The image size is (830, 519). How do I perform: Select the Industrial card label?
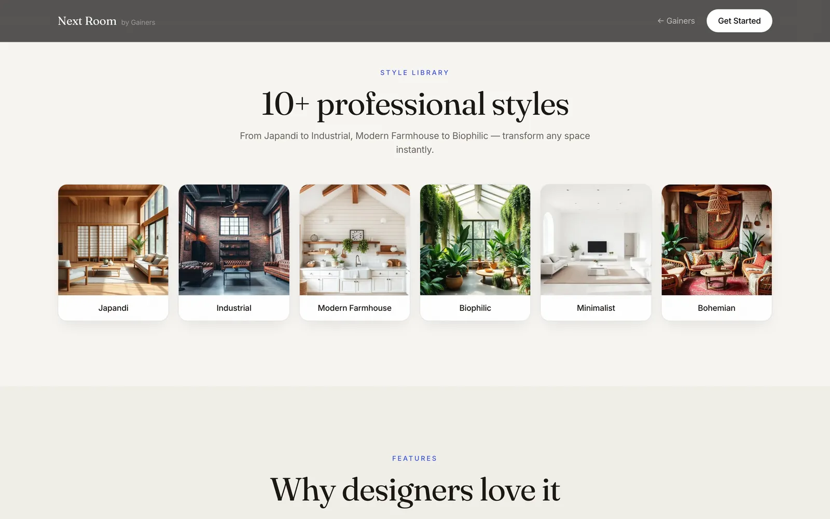point(234,308)
